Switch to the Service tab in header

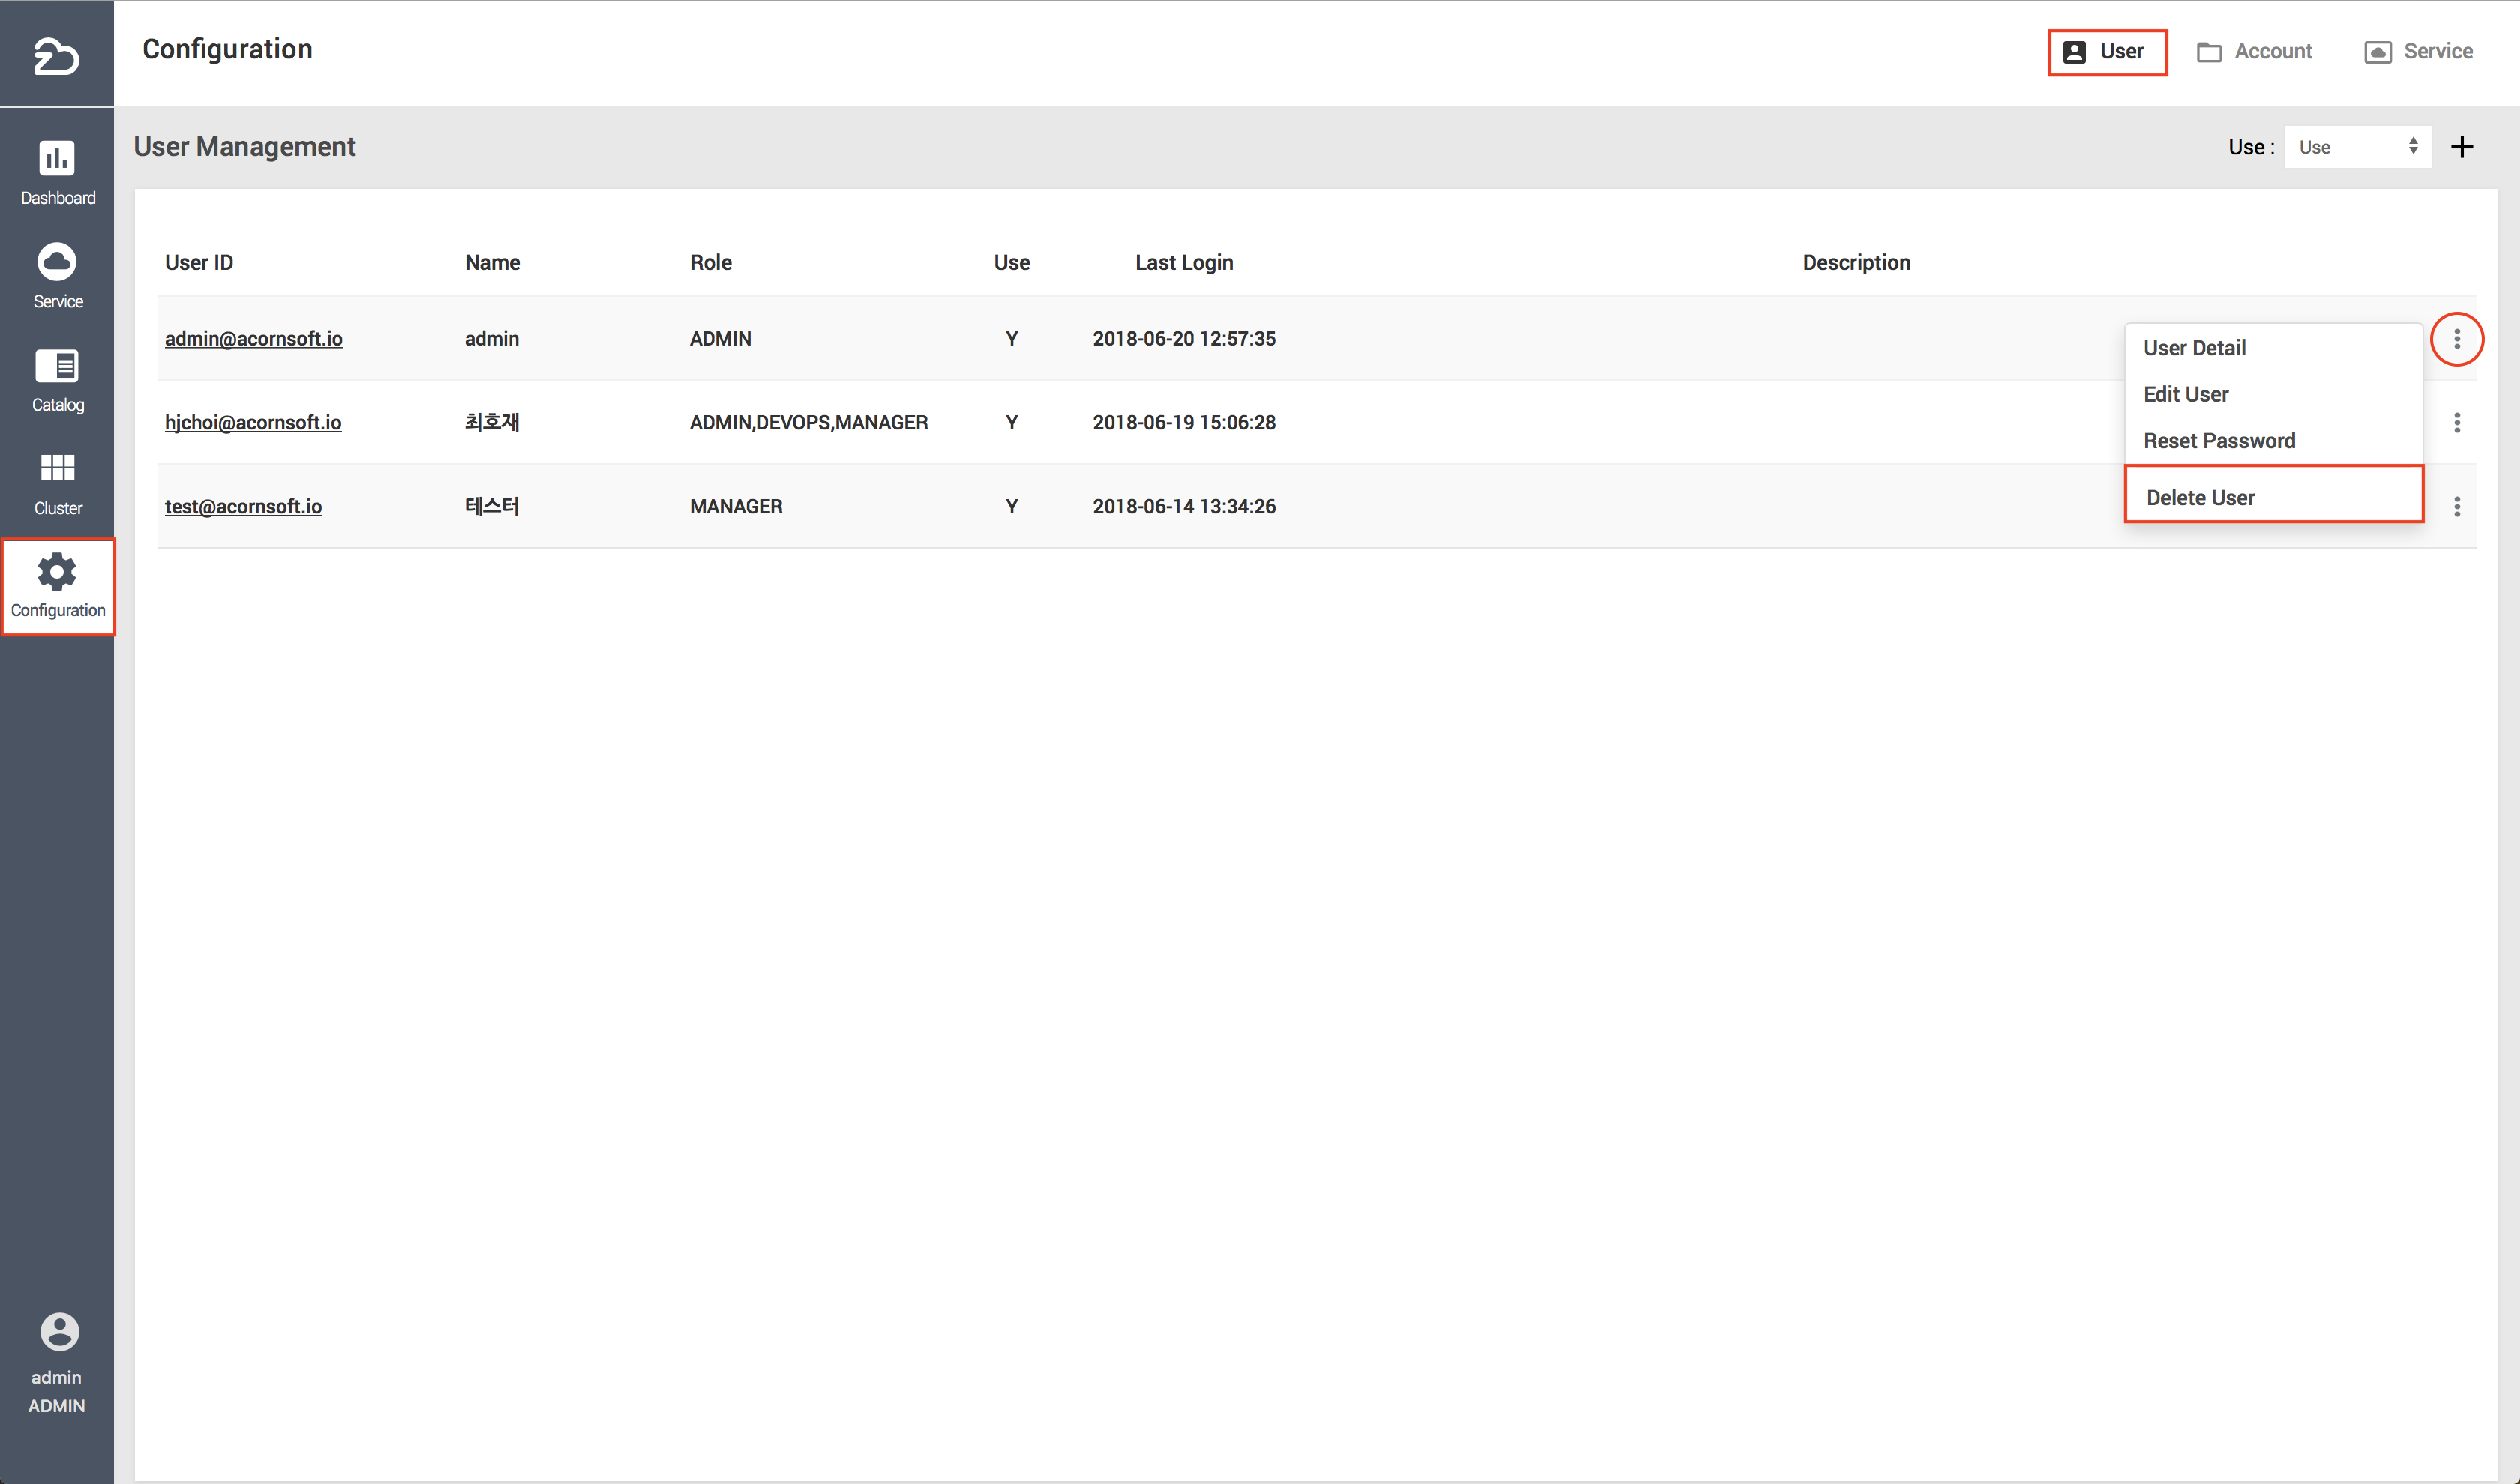click(x=2418, y=52)
